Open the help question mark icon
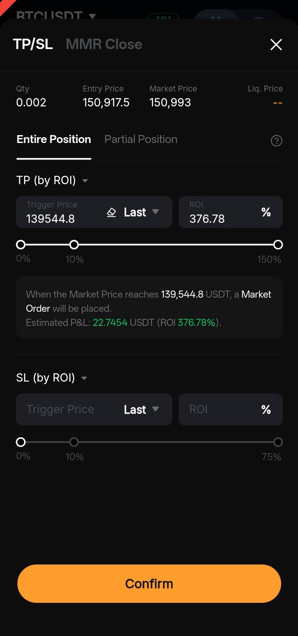 pyautogui.click(x=276, y=141)
